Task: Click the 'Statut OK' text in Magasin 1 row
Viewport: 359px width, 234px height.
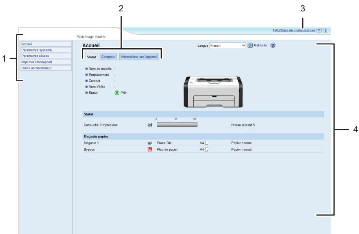Action: (164, 143)
